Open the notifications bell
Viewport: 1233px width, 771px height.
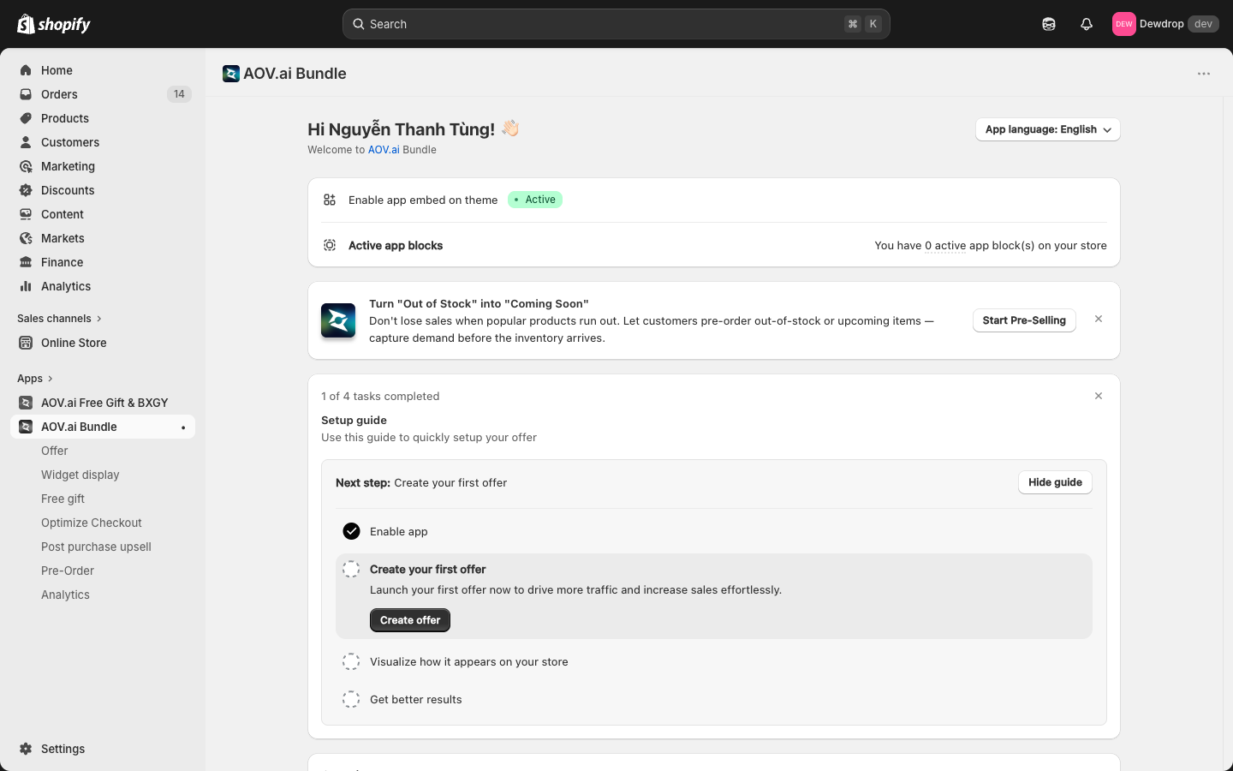1087,24
